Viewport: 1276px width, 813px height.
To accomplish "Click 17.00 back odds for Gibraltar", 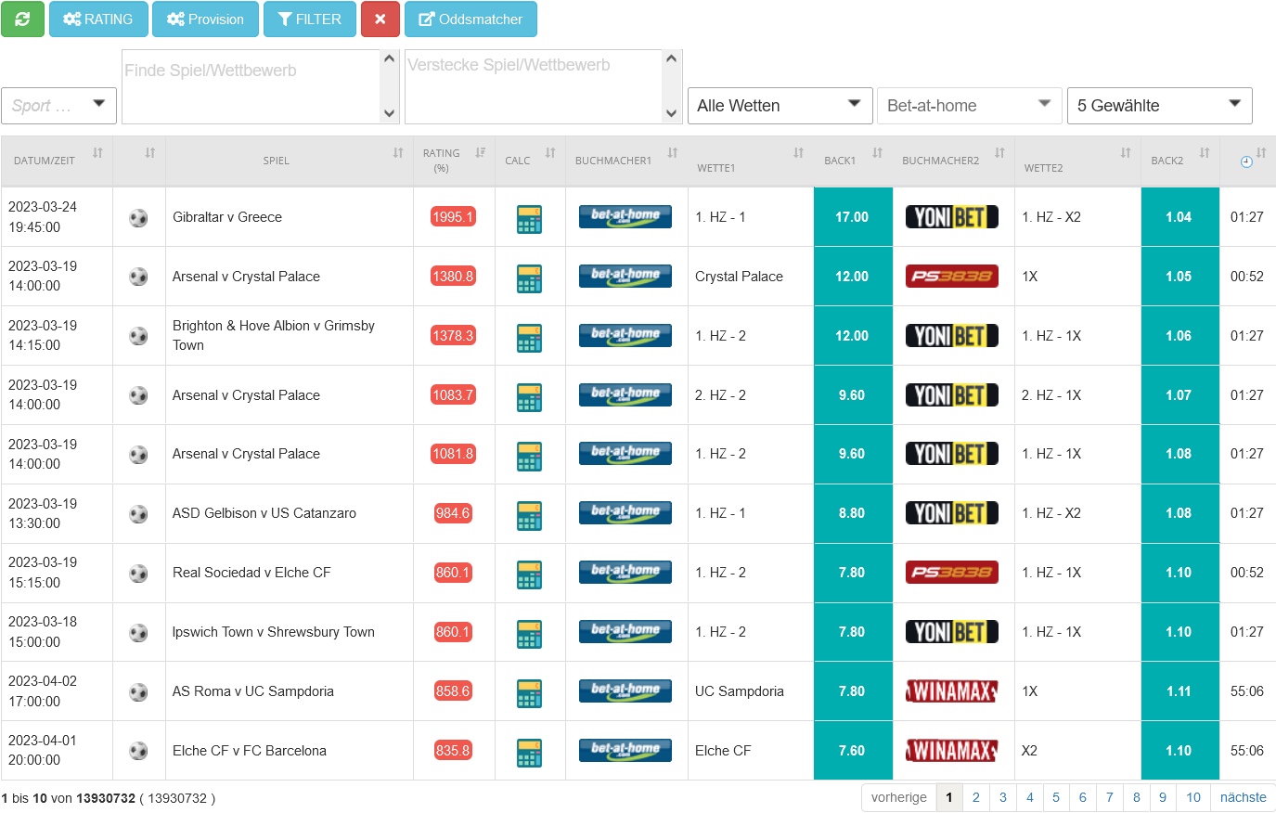I will point(853,216).
